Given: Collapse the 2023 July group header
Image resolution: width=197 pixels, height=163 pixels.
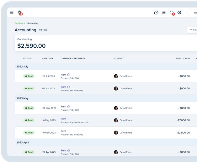Looking at the screenshot, I should (22, 67).
